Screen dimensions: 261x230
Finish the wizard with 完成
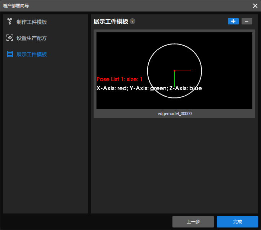click(237, 221)
